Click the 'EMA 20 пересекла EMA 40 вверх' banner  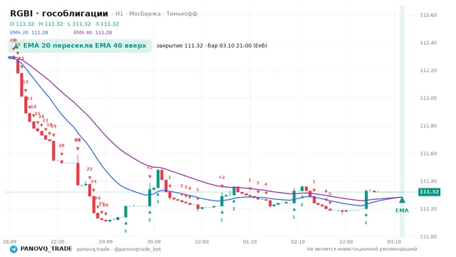pos(80,46)
